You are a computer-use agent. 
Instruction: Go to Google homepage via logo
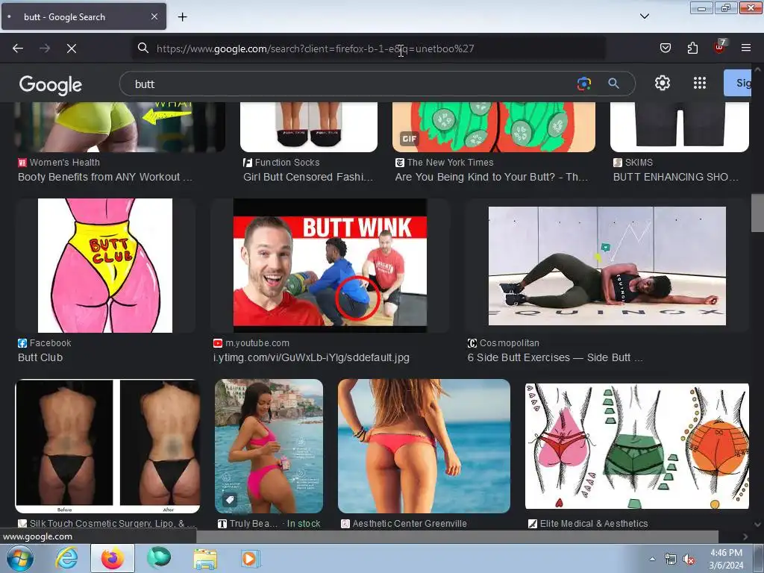(x=51, y=85)
